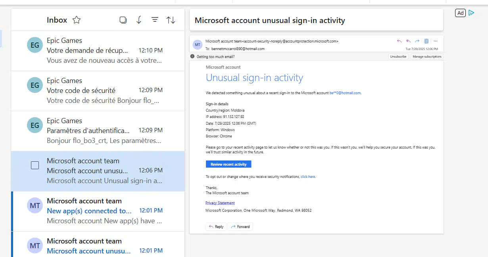Click the message subject header title

(270, 20)
